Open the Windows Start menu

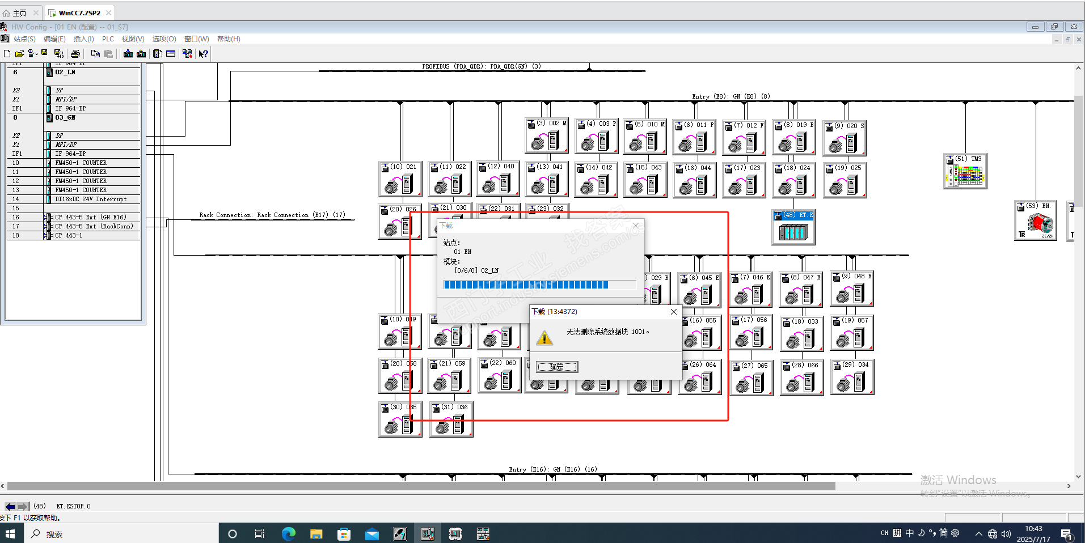click(x=10, y=533)
